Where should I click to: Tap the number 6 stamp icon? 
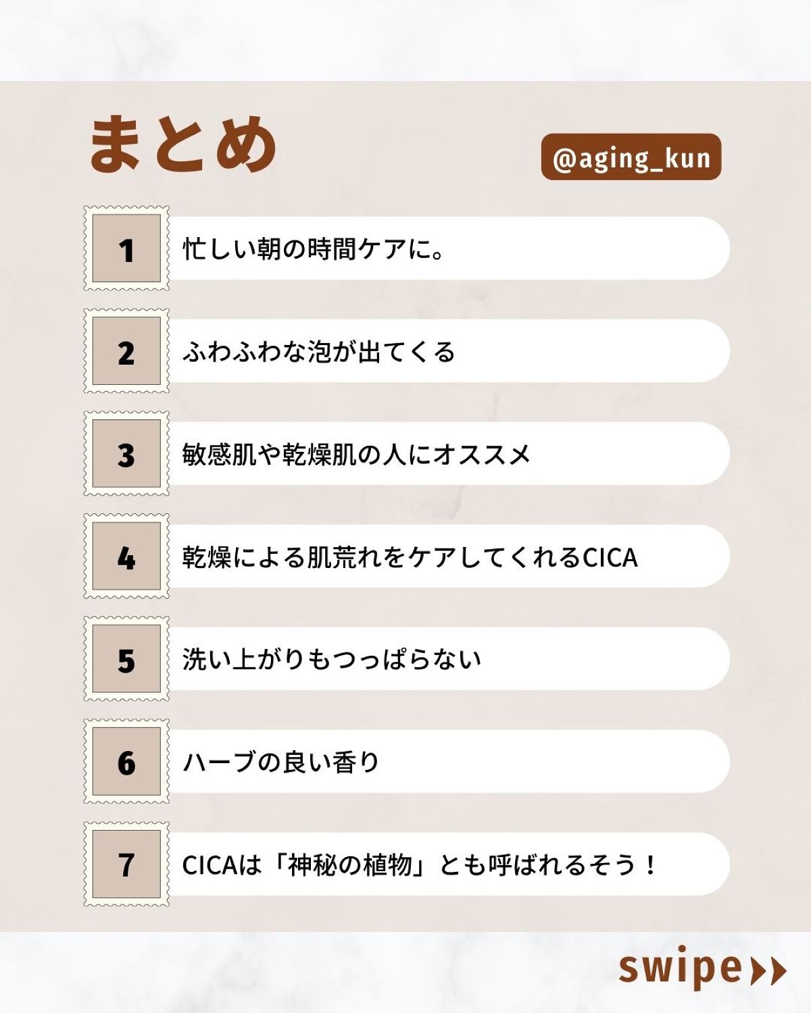click(126, 762)
